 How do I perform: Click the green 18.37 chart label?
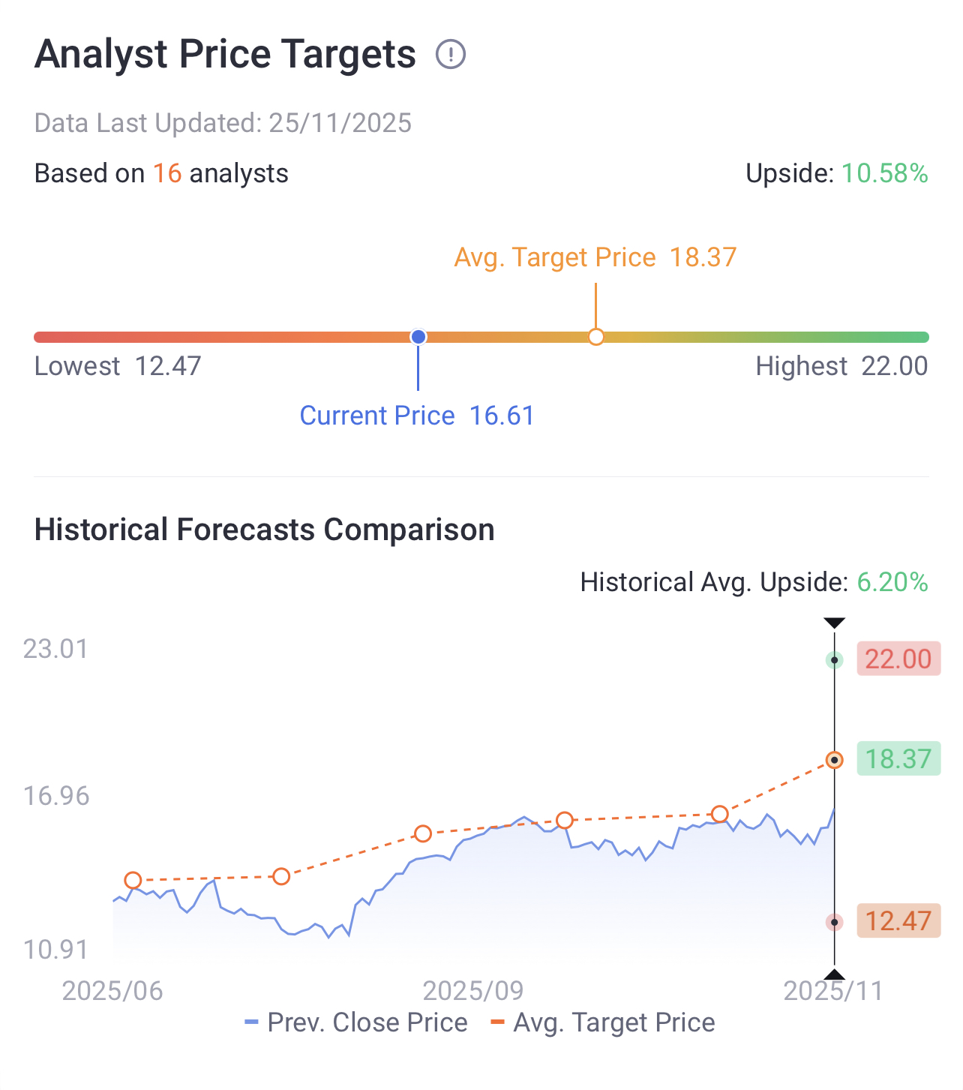pos(898,759)
